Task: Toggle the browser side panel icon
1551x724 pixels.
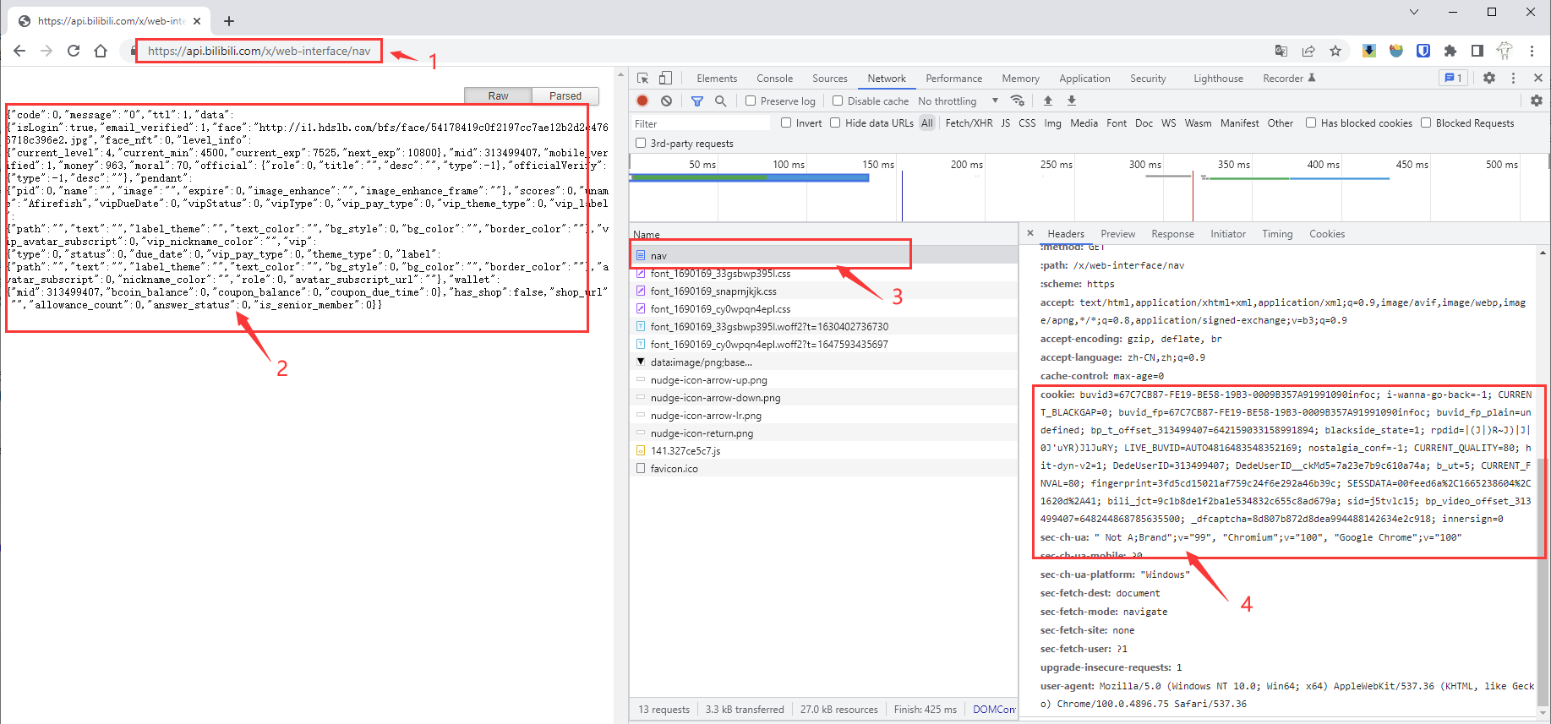Action: [x=1477, y=51]
